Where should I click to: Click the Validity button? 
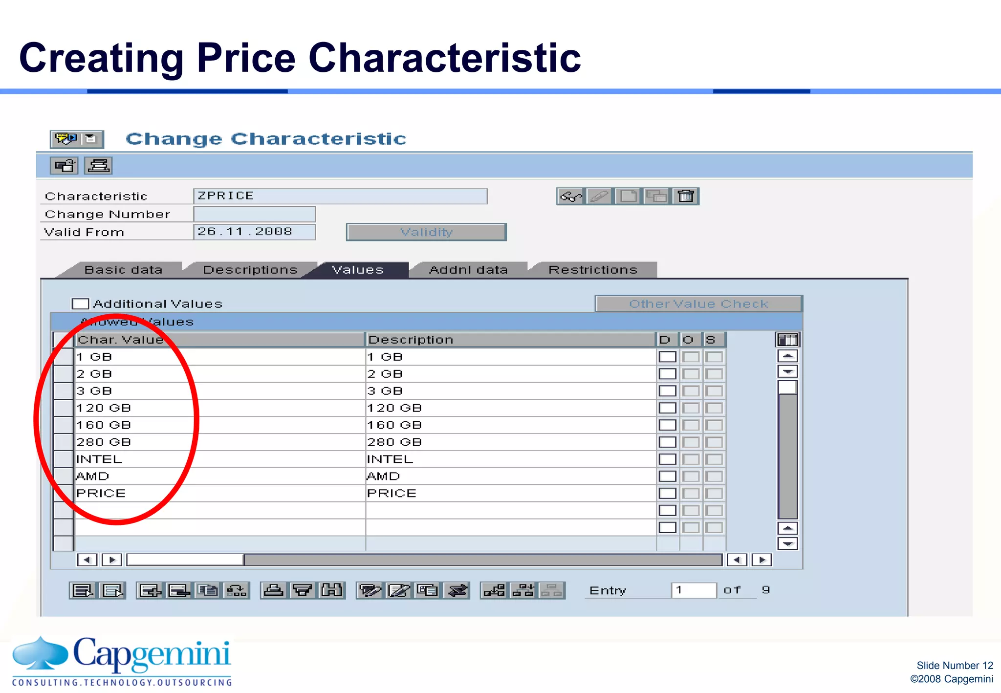click(x=426, y=232)
